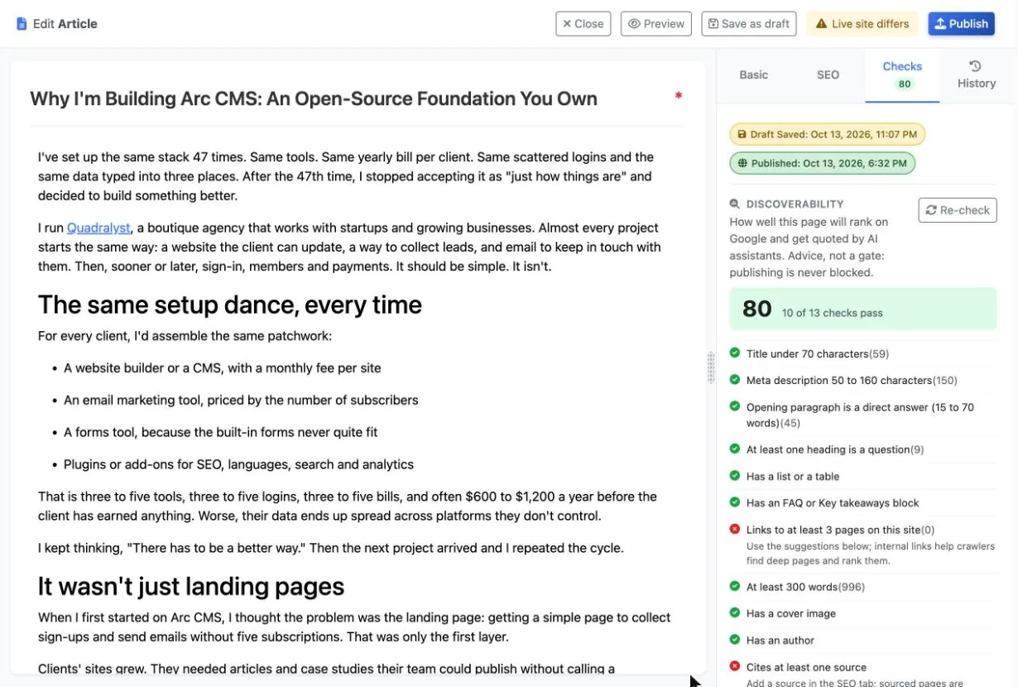Click the green check beside Title under 70 characters
1018x687 pixels.
click(x=735, y=353)
